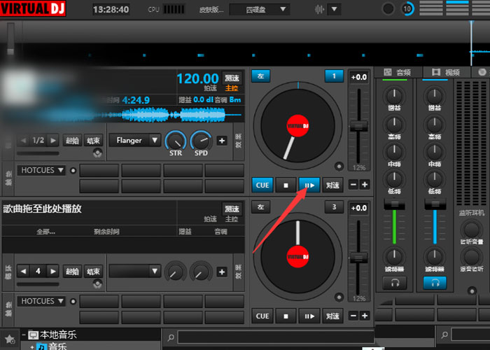Image resolution: width=490 pixels, height=350 pixels.
Task: Open the HOTCUES dropdown on deck 1
Action: tap(41, 170)
